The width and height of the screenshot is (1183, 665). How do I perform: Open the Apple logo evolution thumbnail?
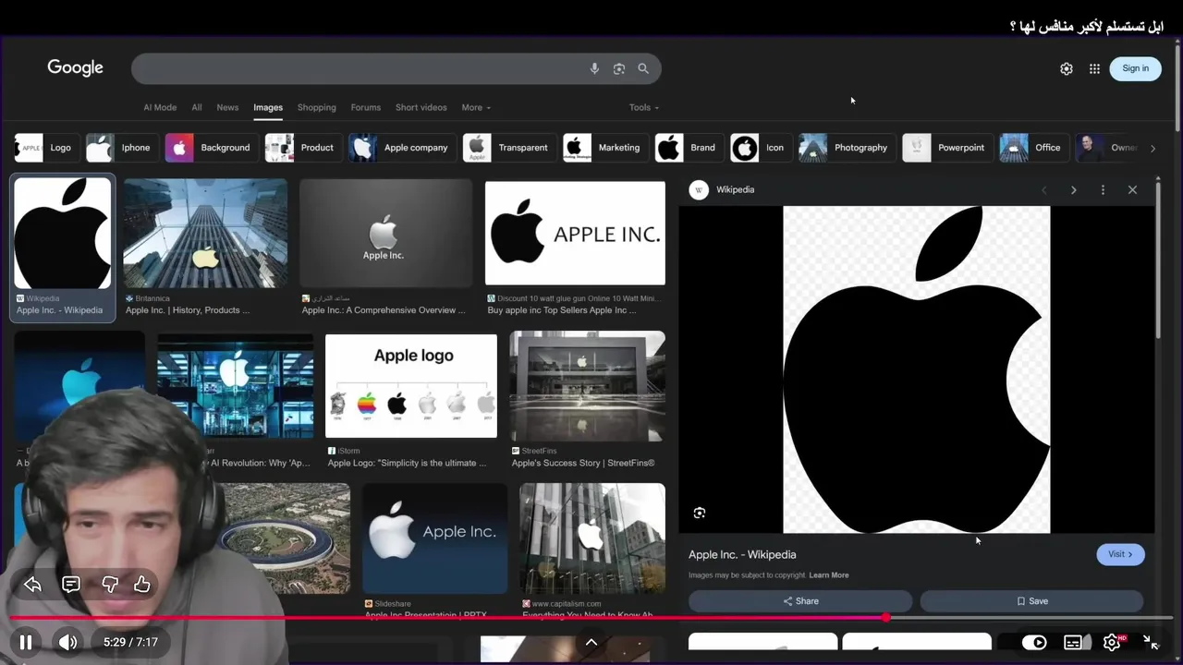(x=411, y=386)
